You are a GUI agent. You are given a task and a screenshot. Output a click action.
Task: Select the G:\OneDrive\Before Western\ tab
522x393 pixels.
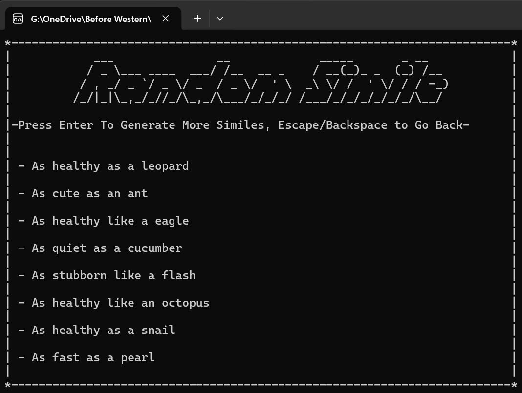click(x=90, y=19)
